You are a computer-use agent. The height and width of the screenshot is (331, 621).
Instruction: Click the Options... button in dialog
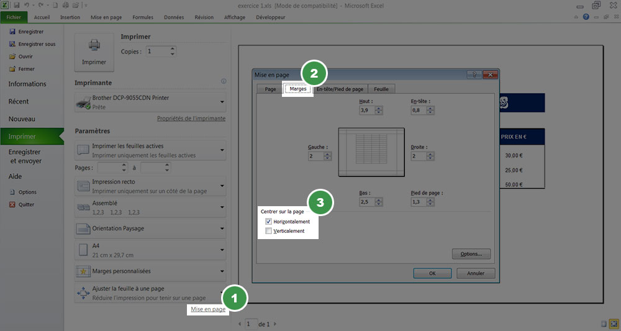coord(471,254)
